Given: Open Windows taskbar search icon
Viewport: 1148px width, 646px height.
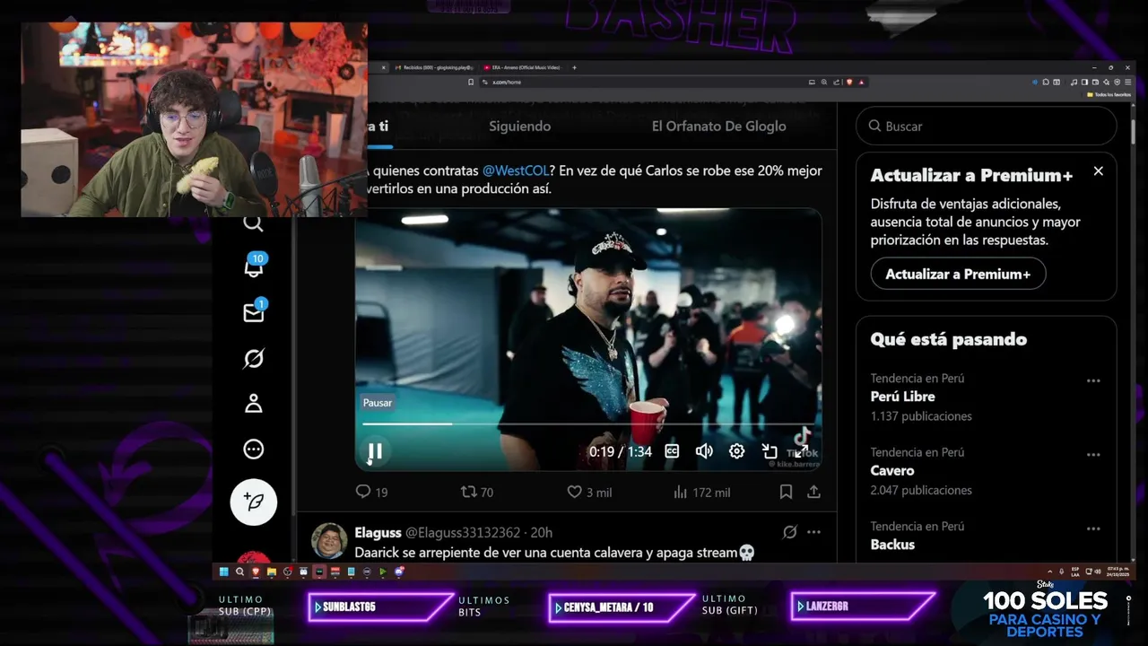Looking at the screenshot, I should [x=239, y=572].
